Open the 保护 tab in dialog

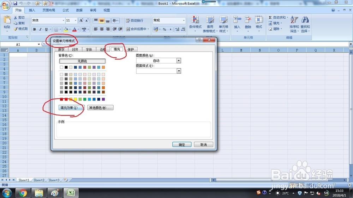click(131, 49)
